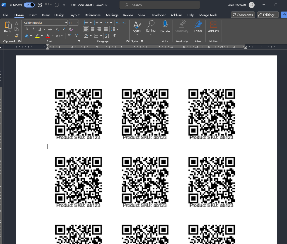This screenshot has width=287, height=244.
Task: Click the Share icon button
Action: pyautogui.click(x=284, y=15)
